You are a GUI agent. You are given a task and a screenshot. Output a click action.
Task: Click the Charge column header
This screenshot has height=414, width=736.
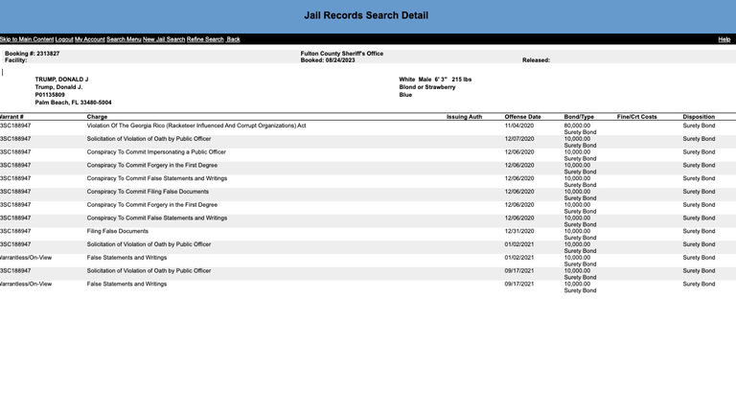tap(97, 117)
